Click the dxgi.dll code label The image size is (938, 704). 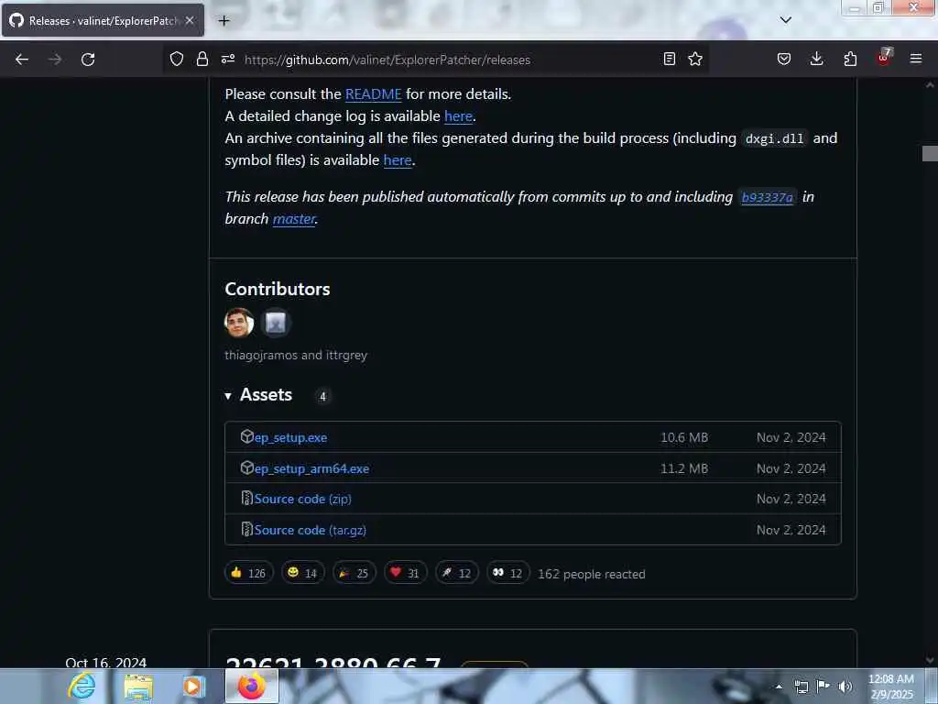(774, 138)
